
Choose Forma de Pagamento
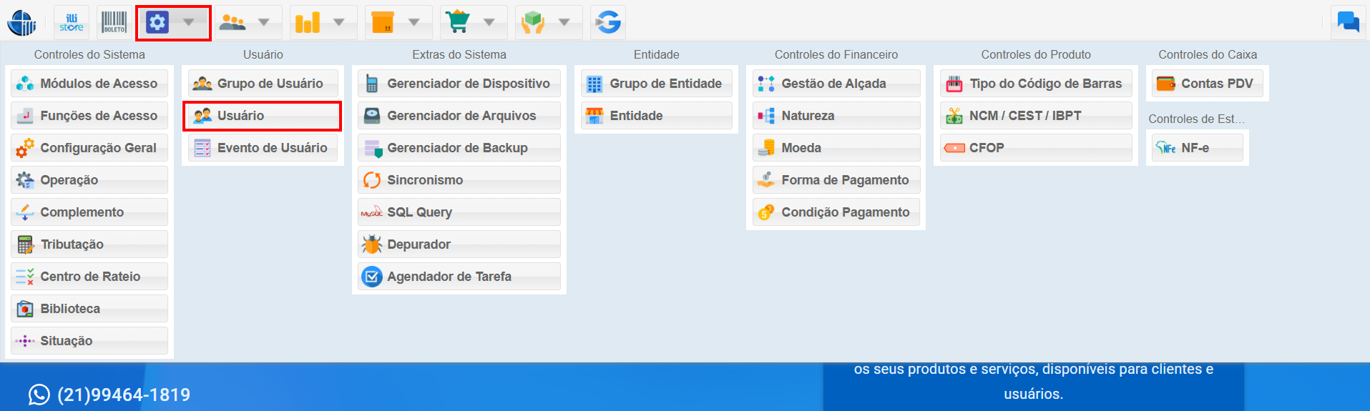(x=836, y=180)
